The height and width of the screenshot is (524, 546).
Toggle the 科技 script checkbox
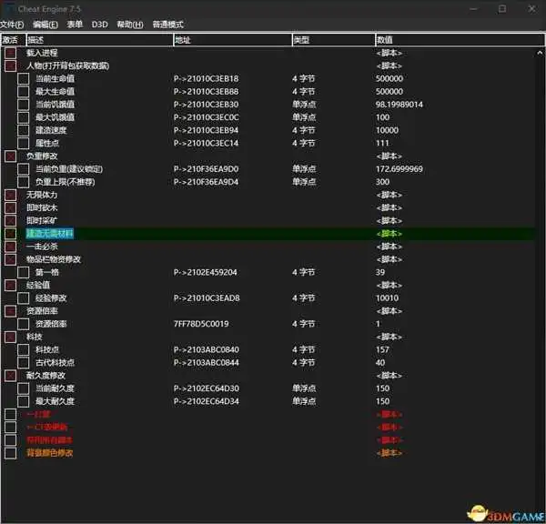pyautogui.click(x=10, y=337)
